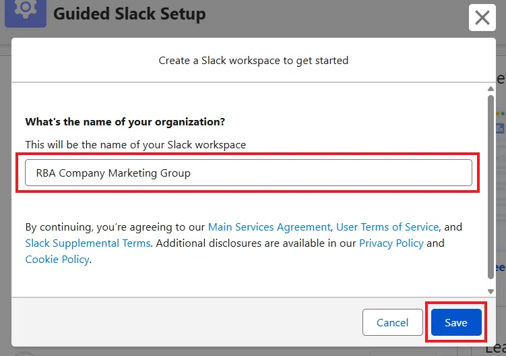The image size is (506, 356).
Task: Open the Slack Supplemental Terms link
Action: (88, 243)
